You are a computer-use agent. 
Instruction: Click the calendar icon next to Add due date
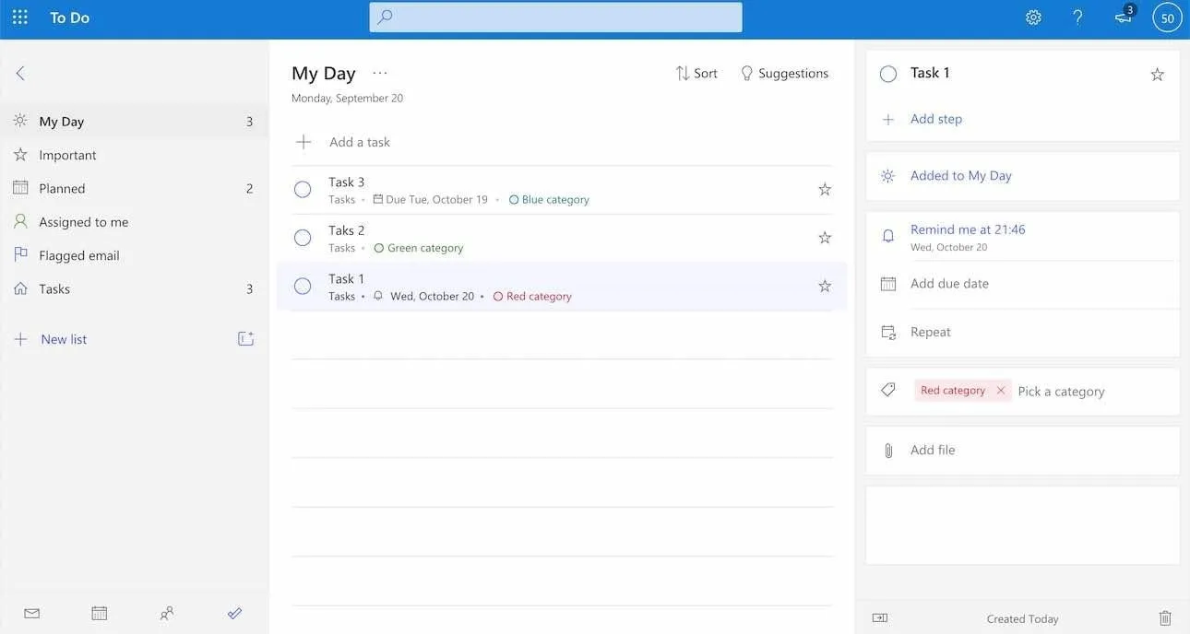click(x=888, y=284)
